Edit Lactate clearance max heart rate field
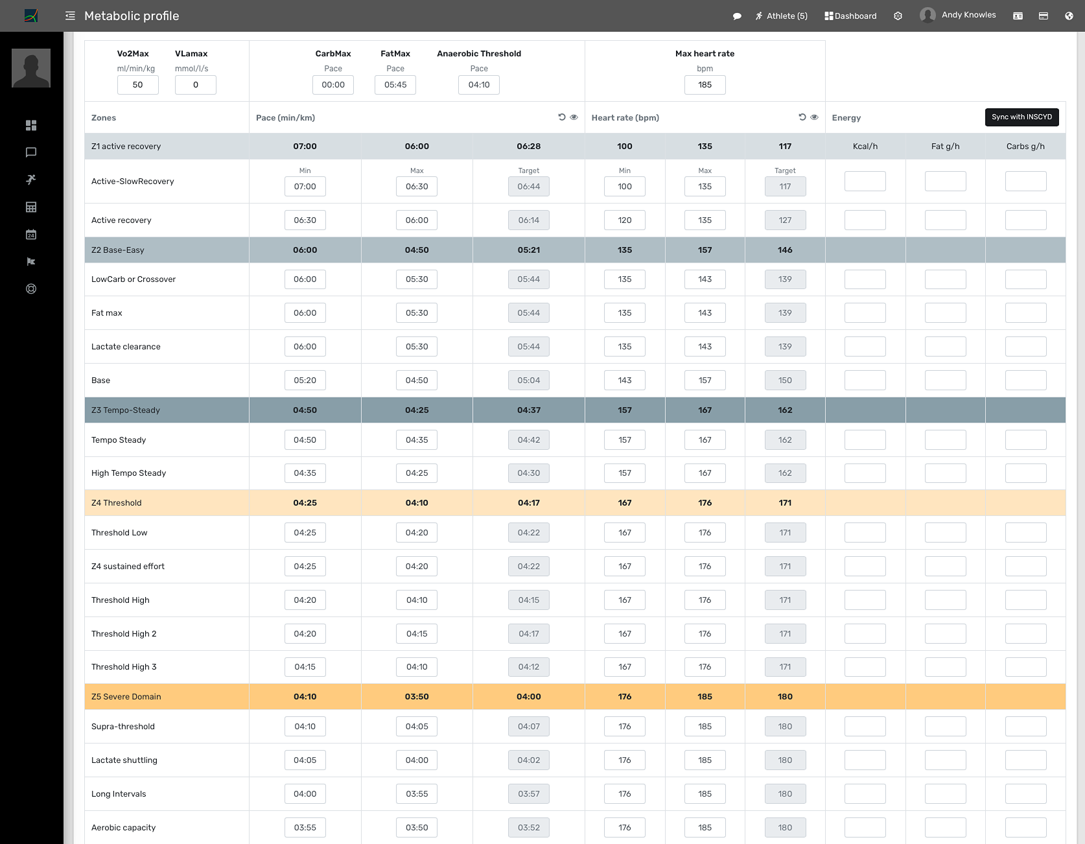Screen dimensions: 1085x844 point(705,347)
